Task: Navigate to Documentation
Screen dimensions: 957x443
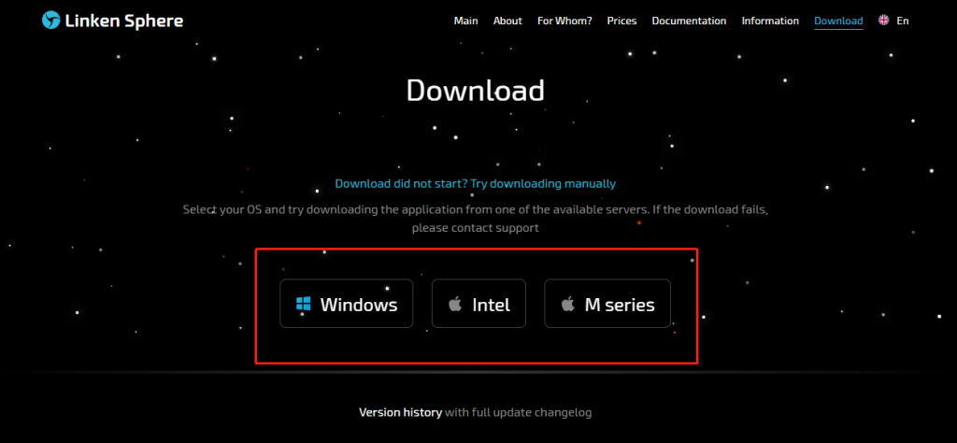Action: point(689,21)
